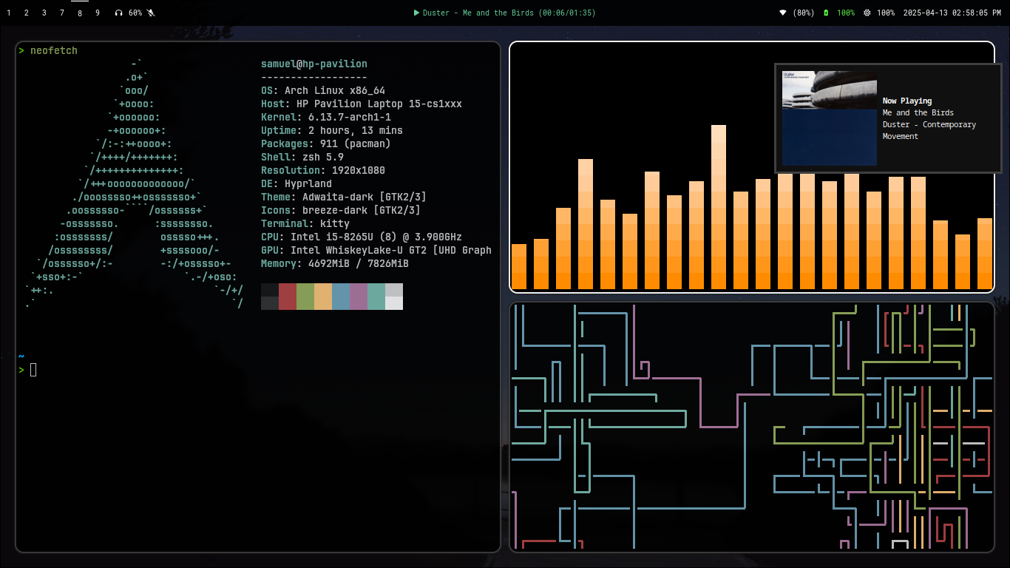1010x568 pixels.
Task: Click the samuel@hp-pavilion header
Action: click(314, 64)
